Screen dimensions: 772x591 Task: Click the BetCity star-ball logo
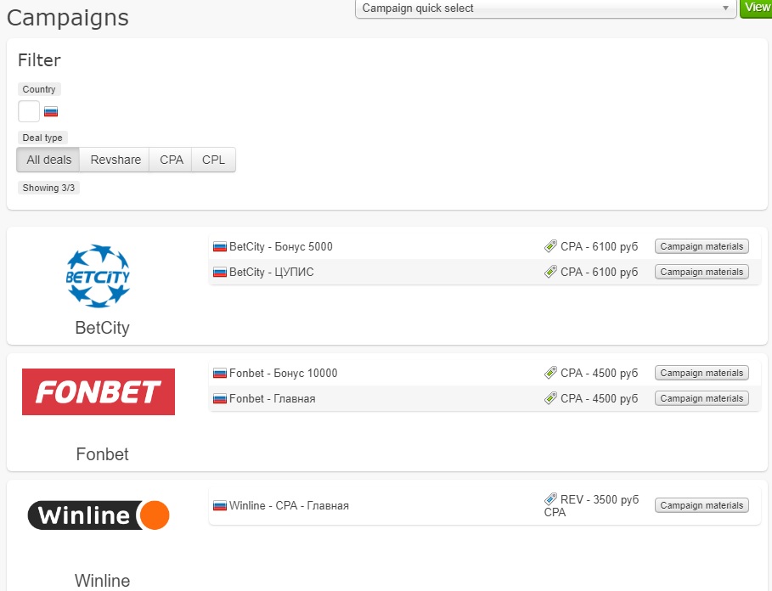(x=99, y=275)
